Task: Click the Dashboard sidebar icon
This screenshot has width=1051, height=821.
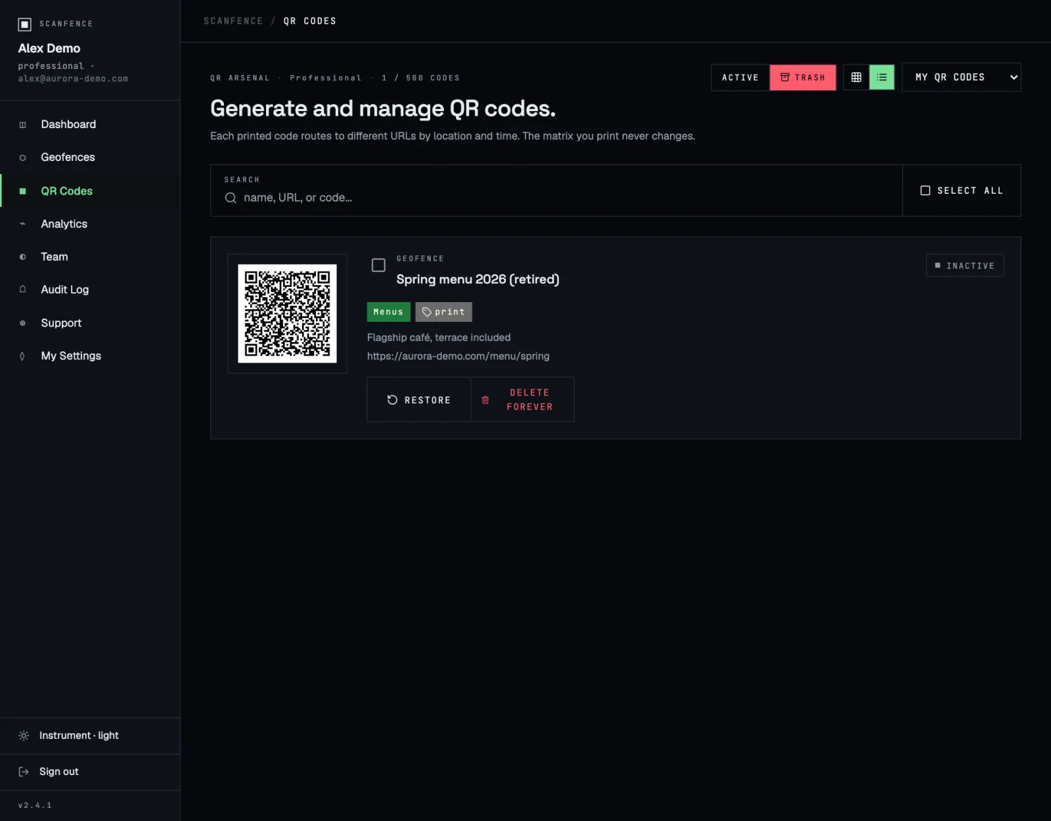Action: [x=22, y=125]
